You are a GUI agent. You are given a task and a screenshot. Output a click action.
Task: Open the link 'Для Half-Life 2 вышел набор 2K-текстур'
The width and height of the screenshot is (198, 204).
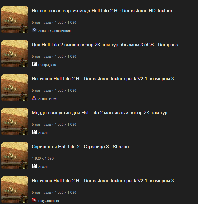[x=105, y=45]
